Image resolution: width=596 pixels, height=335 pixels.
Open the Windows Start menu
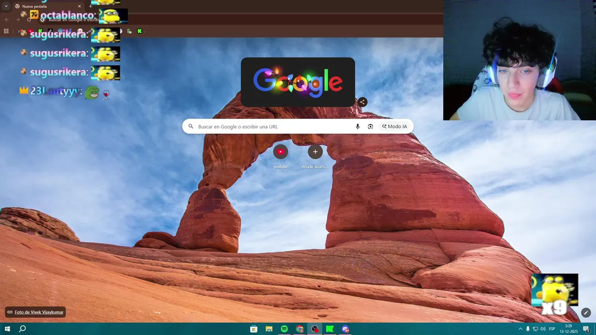tap(7, 329)
